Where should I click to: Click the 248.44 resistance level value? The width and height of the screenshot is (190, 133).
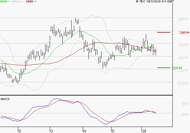[185, 33]
